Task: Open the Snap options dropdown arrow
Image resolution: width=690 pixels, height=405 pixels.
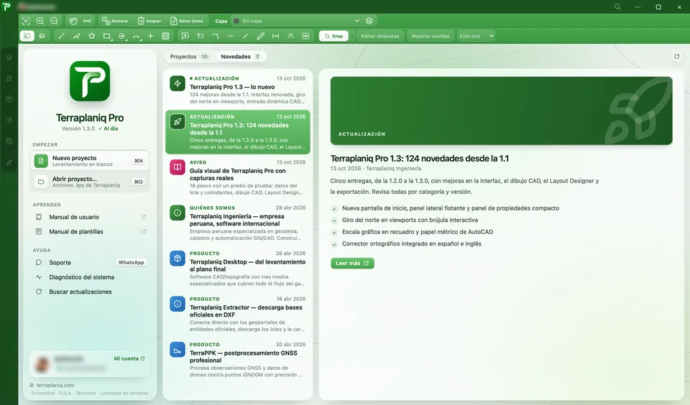Action: pyautogui.click(x=352, y=36)
